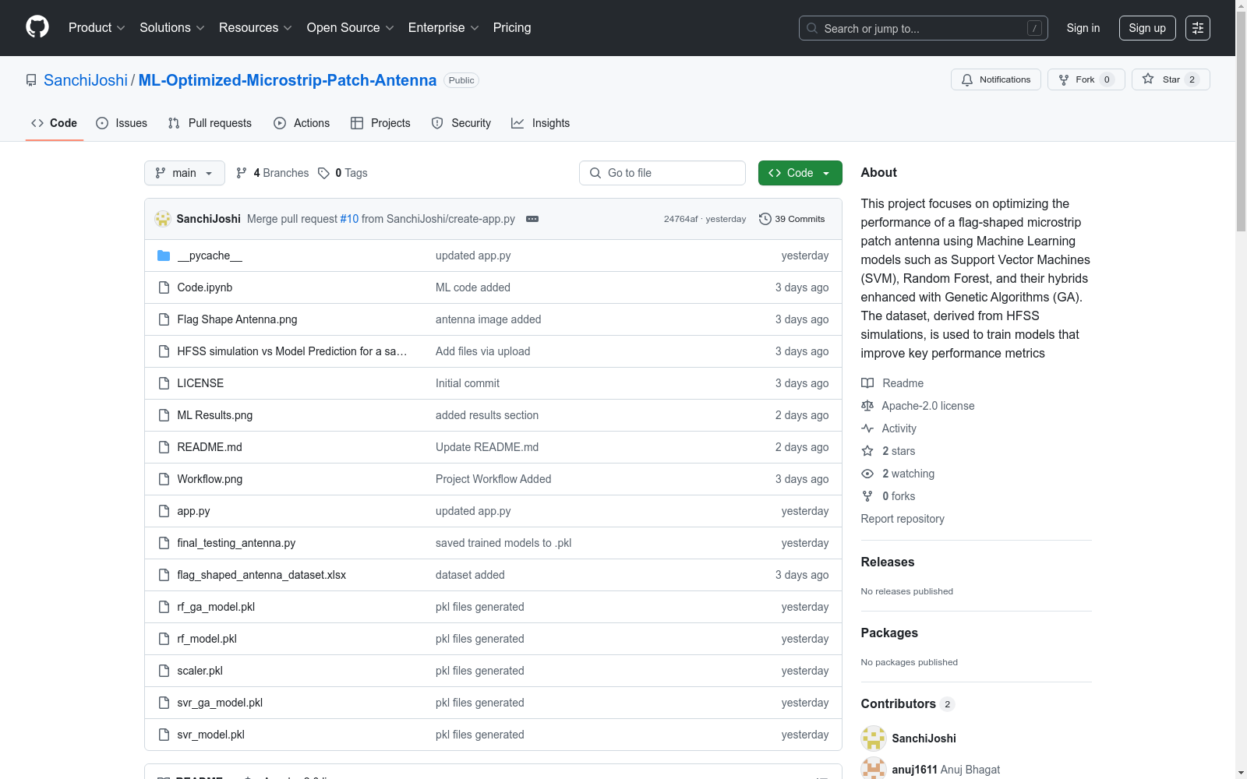Open the main branch selector
This screenshot has height=779, width=1247.
185,173
